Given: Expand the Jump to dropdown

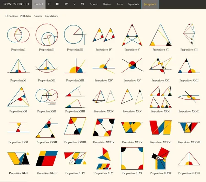Looking at the screenshot, I should [150, 4].
